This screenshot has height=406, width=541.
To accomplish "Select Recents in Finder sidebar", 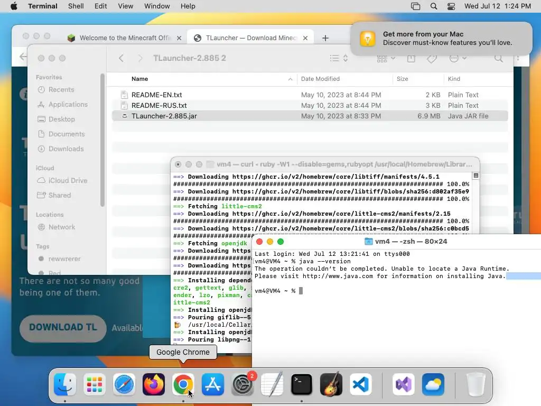I will pyautogui.click(x=61, y=90).
